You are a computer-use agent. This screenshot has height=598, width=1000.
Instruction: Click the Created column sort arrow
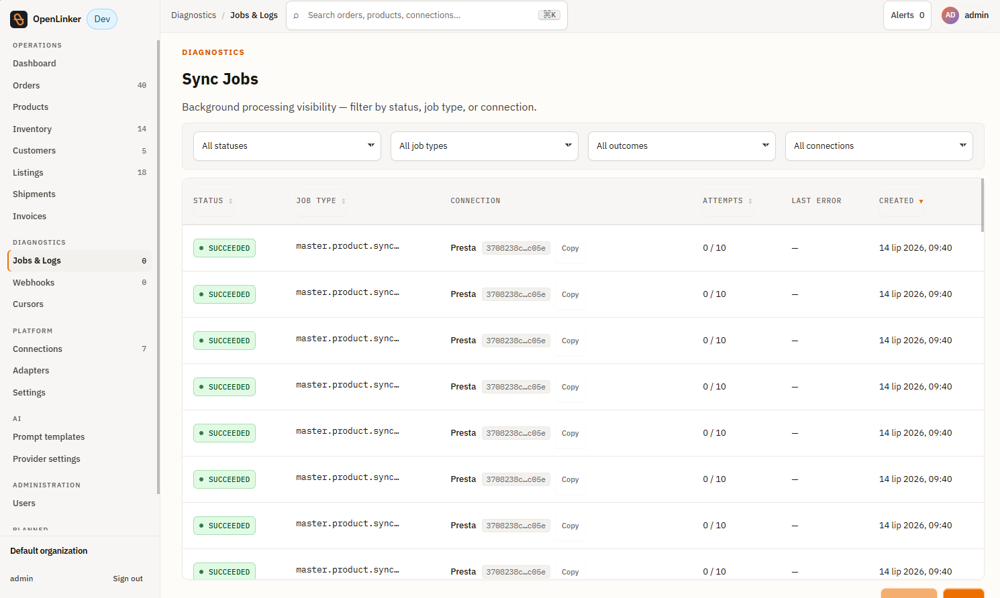[x=921, y=201]
